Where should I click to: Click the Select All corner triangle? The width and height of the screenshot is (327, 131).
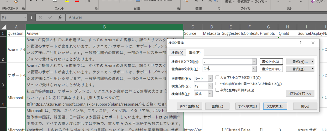tap(3, 27)
